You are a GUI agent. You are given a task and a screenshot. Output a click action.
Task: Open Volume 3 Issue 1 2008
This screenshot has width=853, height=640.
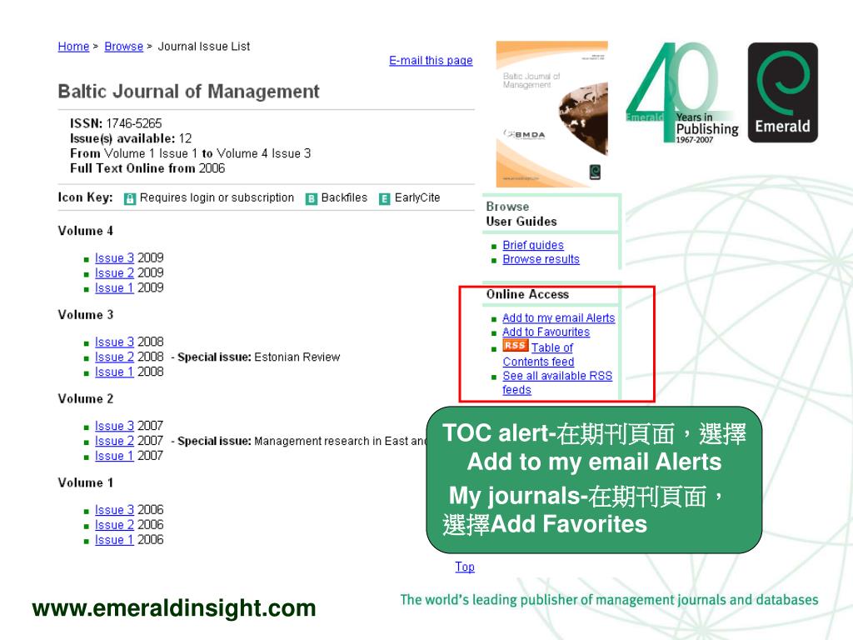(114, 372)
